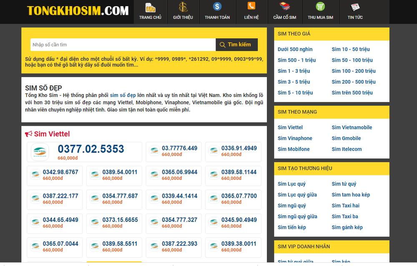Click the Viettel logo beside 0389.54.0011
Viewport: 417px width, 266px height.
point(95,175)
